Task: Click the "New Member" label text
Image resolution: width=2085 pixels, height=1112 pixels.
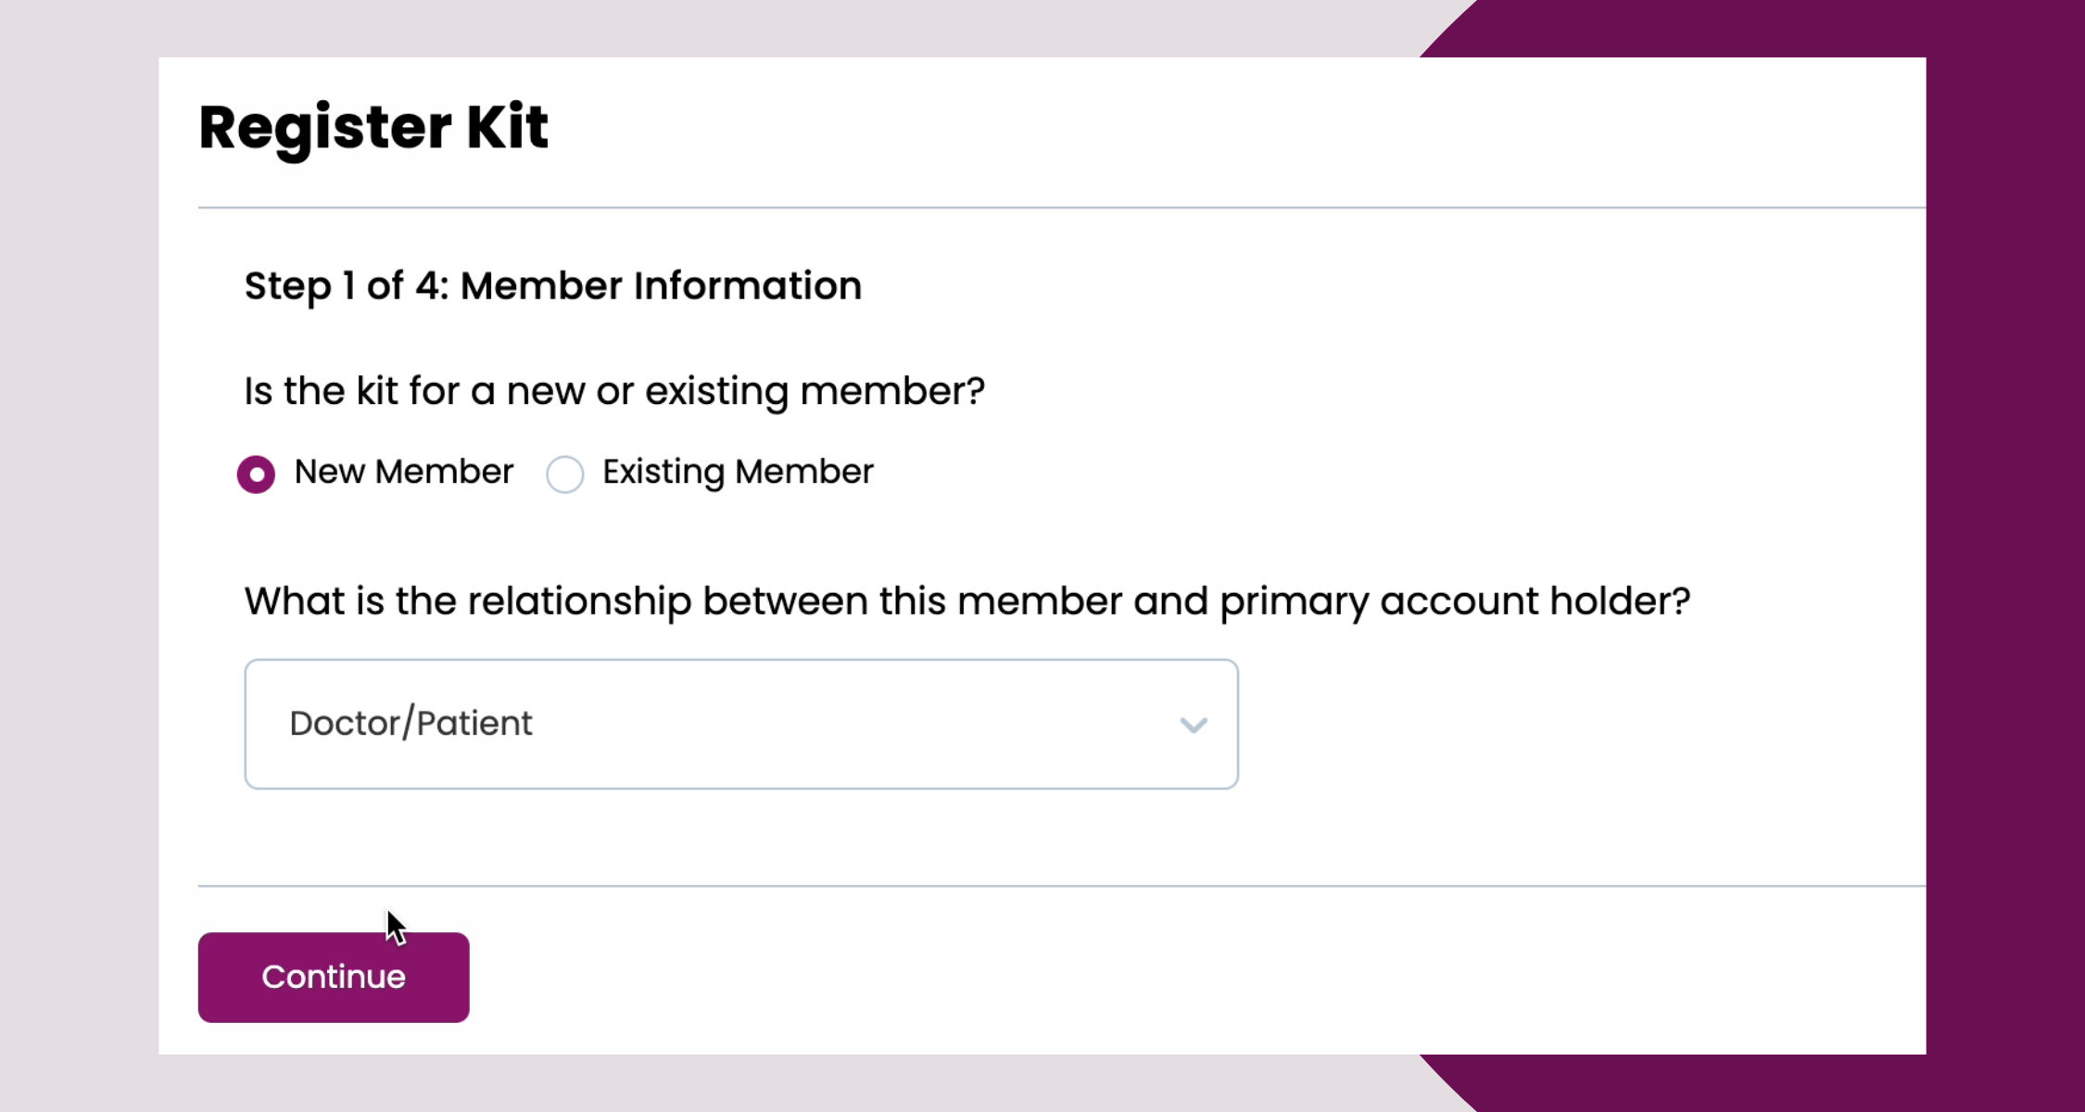Action: coord(403,472)
